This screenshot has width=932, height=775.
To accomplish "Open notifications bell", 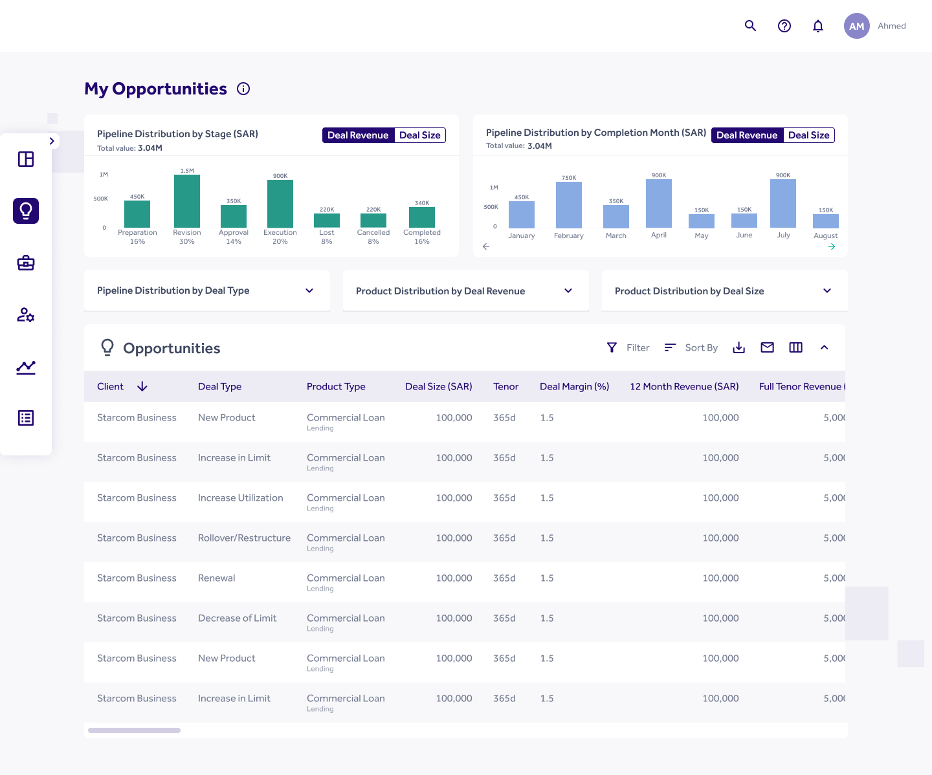I will (818, 26).
